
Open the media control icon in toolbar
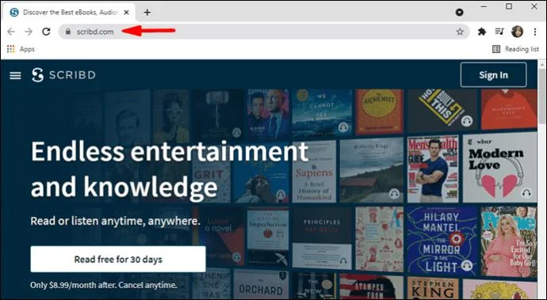click(499, 32)
